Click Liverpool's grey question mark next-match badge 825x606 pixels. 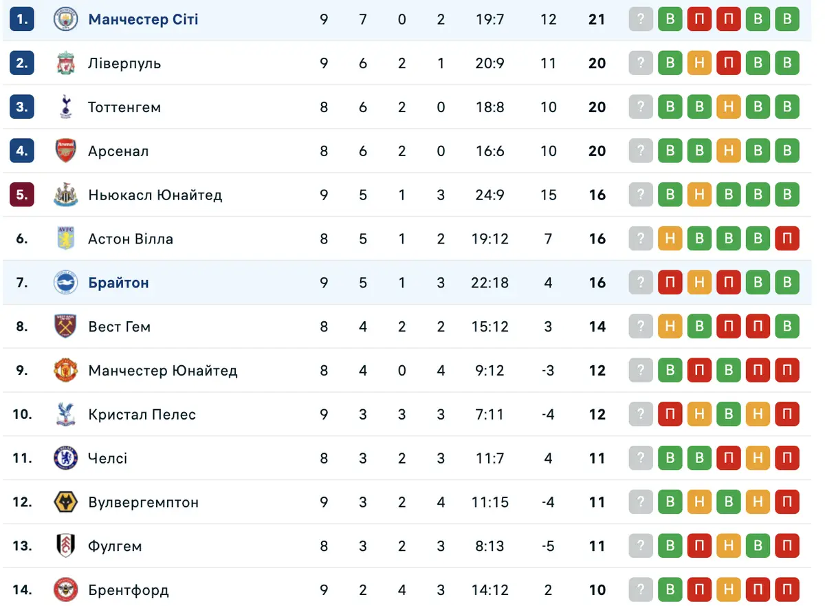(641, 63)
